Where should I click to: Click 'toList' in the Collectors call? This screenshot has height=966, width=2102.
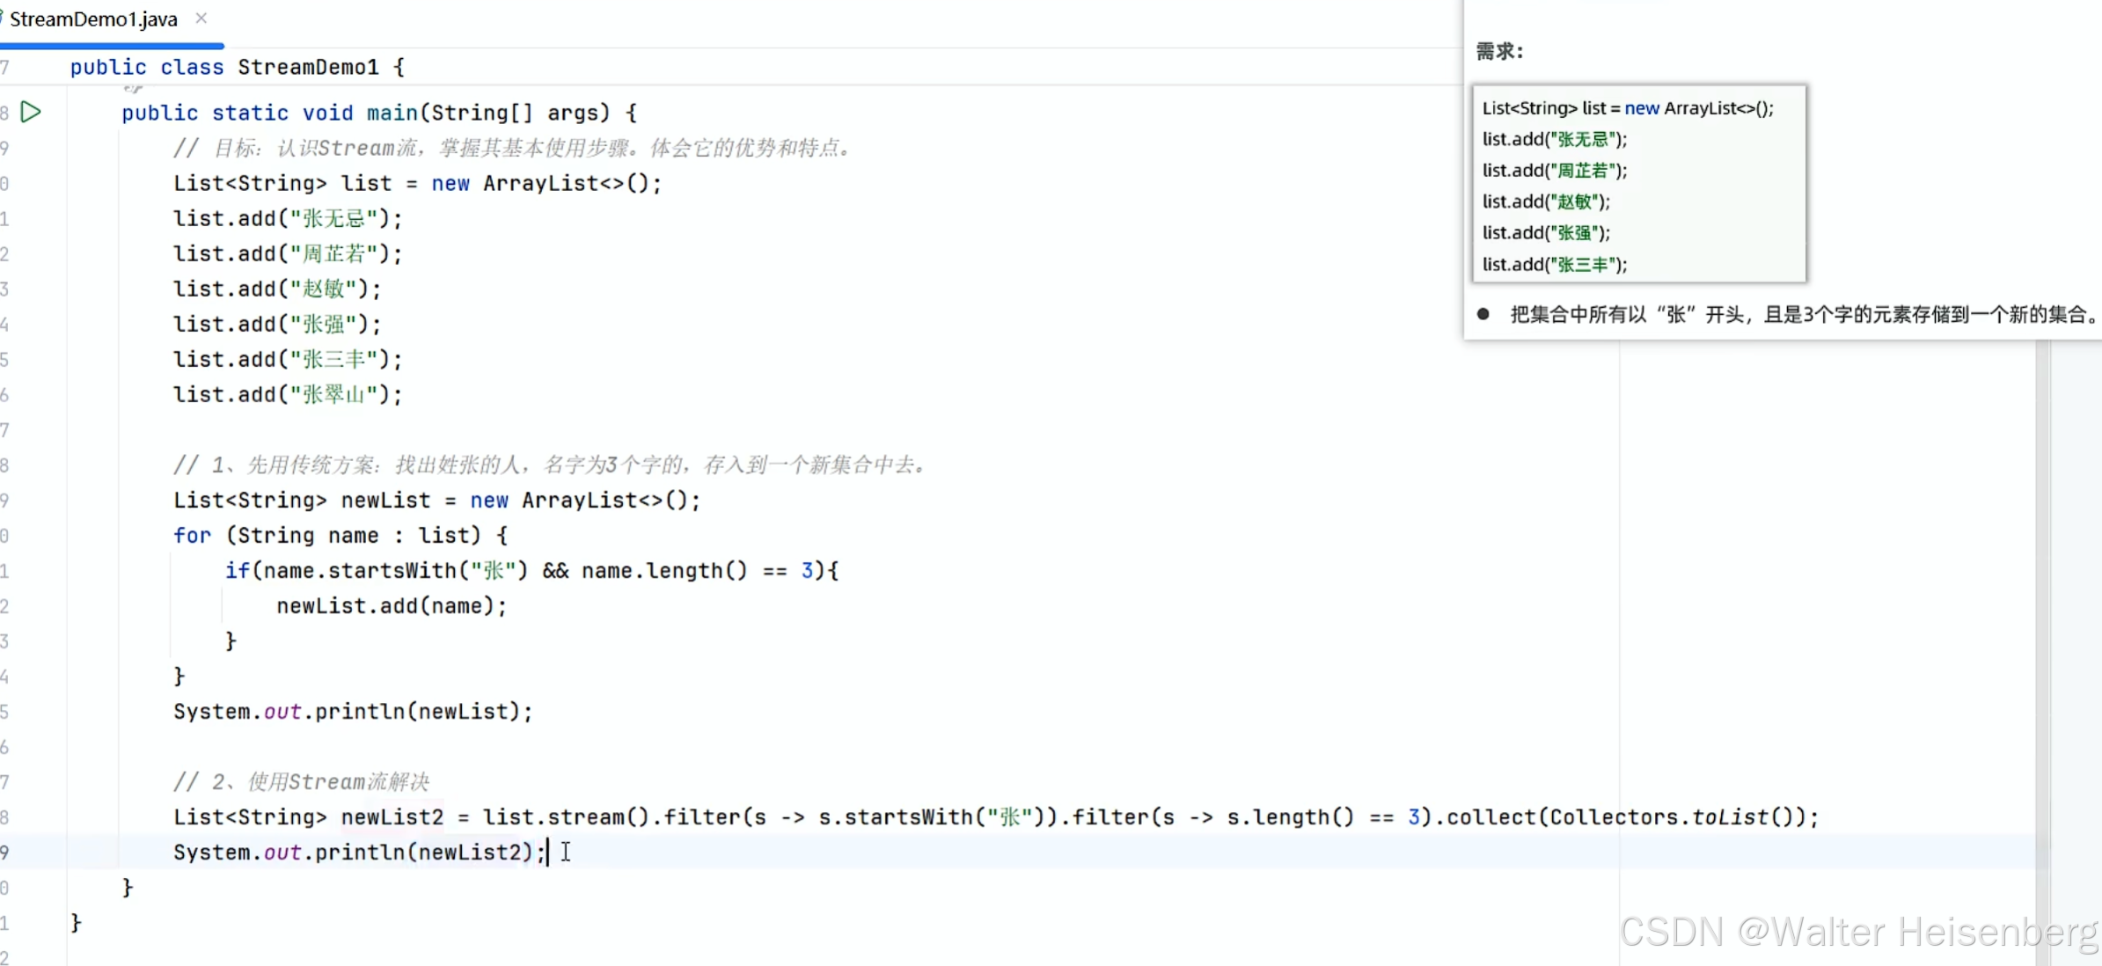click(x=1730, y=816)
